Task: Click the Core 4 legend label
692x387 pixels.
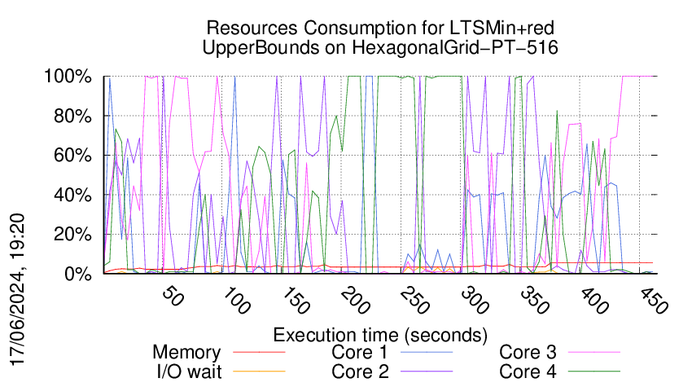Action: pyautogui.click(x=528, y=372)
